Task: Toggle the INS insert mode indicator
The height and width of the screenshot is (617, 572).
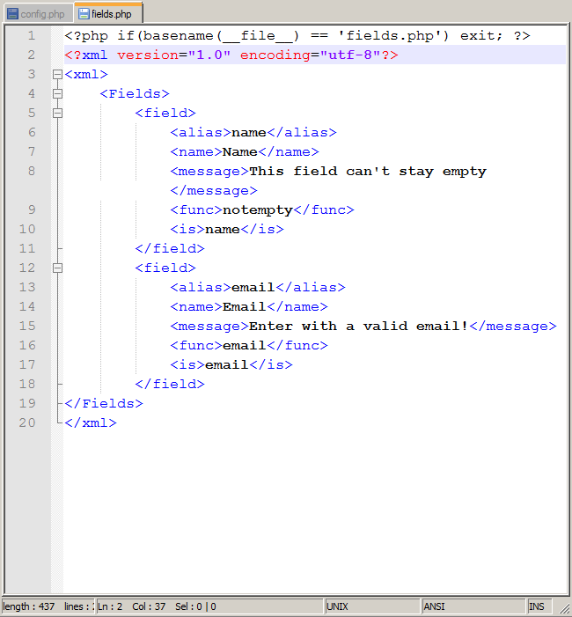Action: 537,606
